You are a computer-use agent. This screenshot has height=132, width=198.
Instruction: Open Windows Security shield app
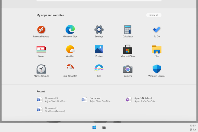157,71
